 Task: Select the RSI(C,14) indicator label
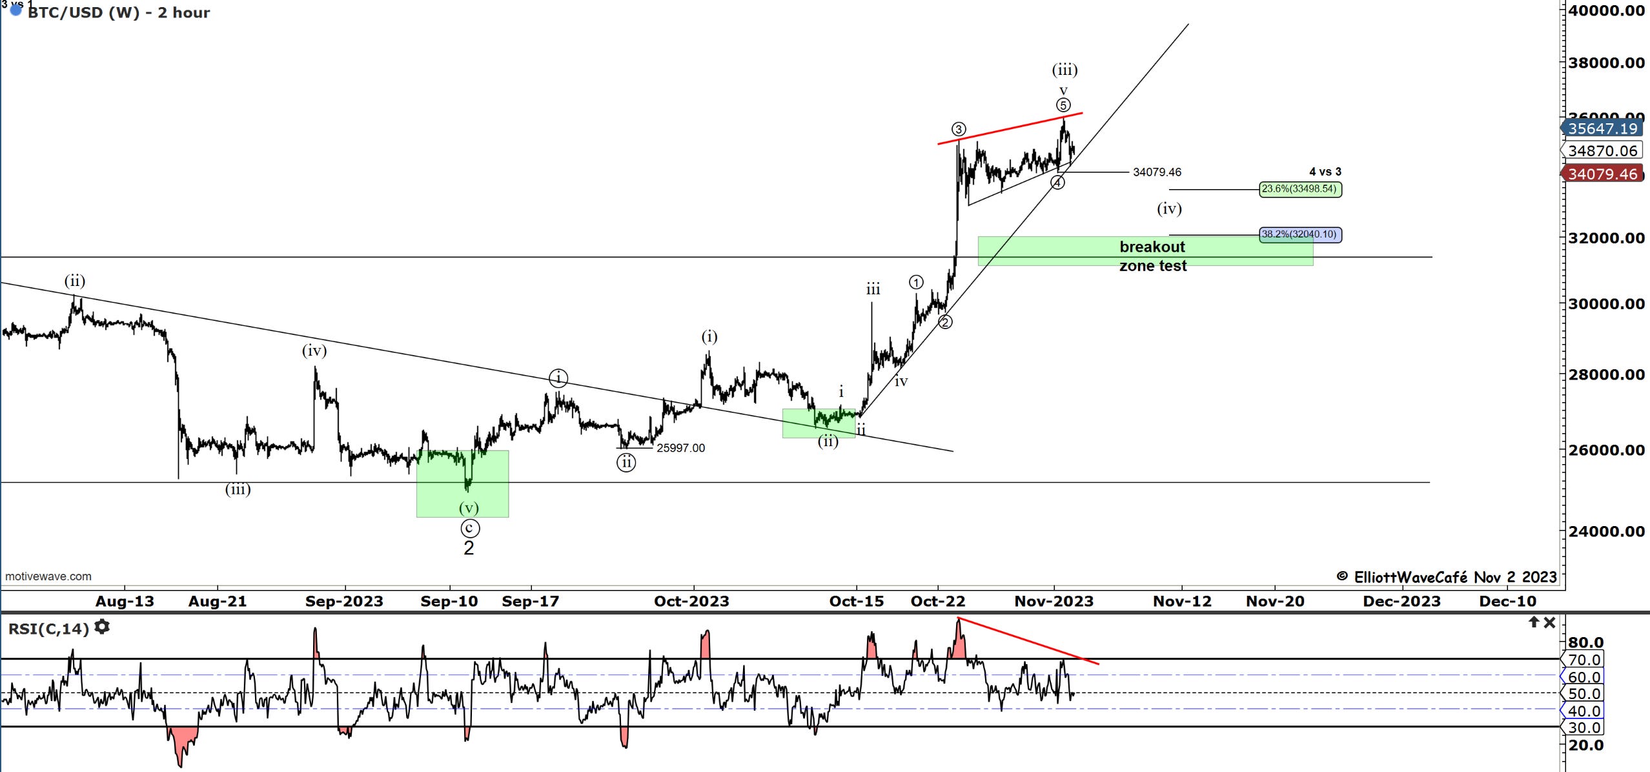pos(48,629)
